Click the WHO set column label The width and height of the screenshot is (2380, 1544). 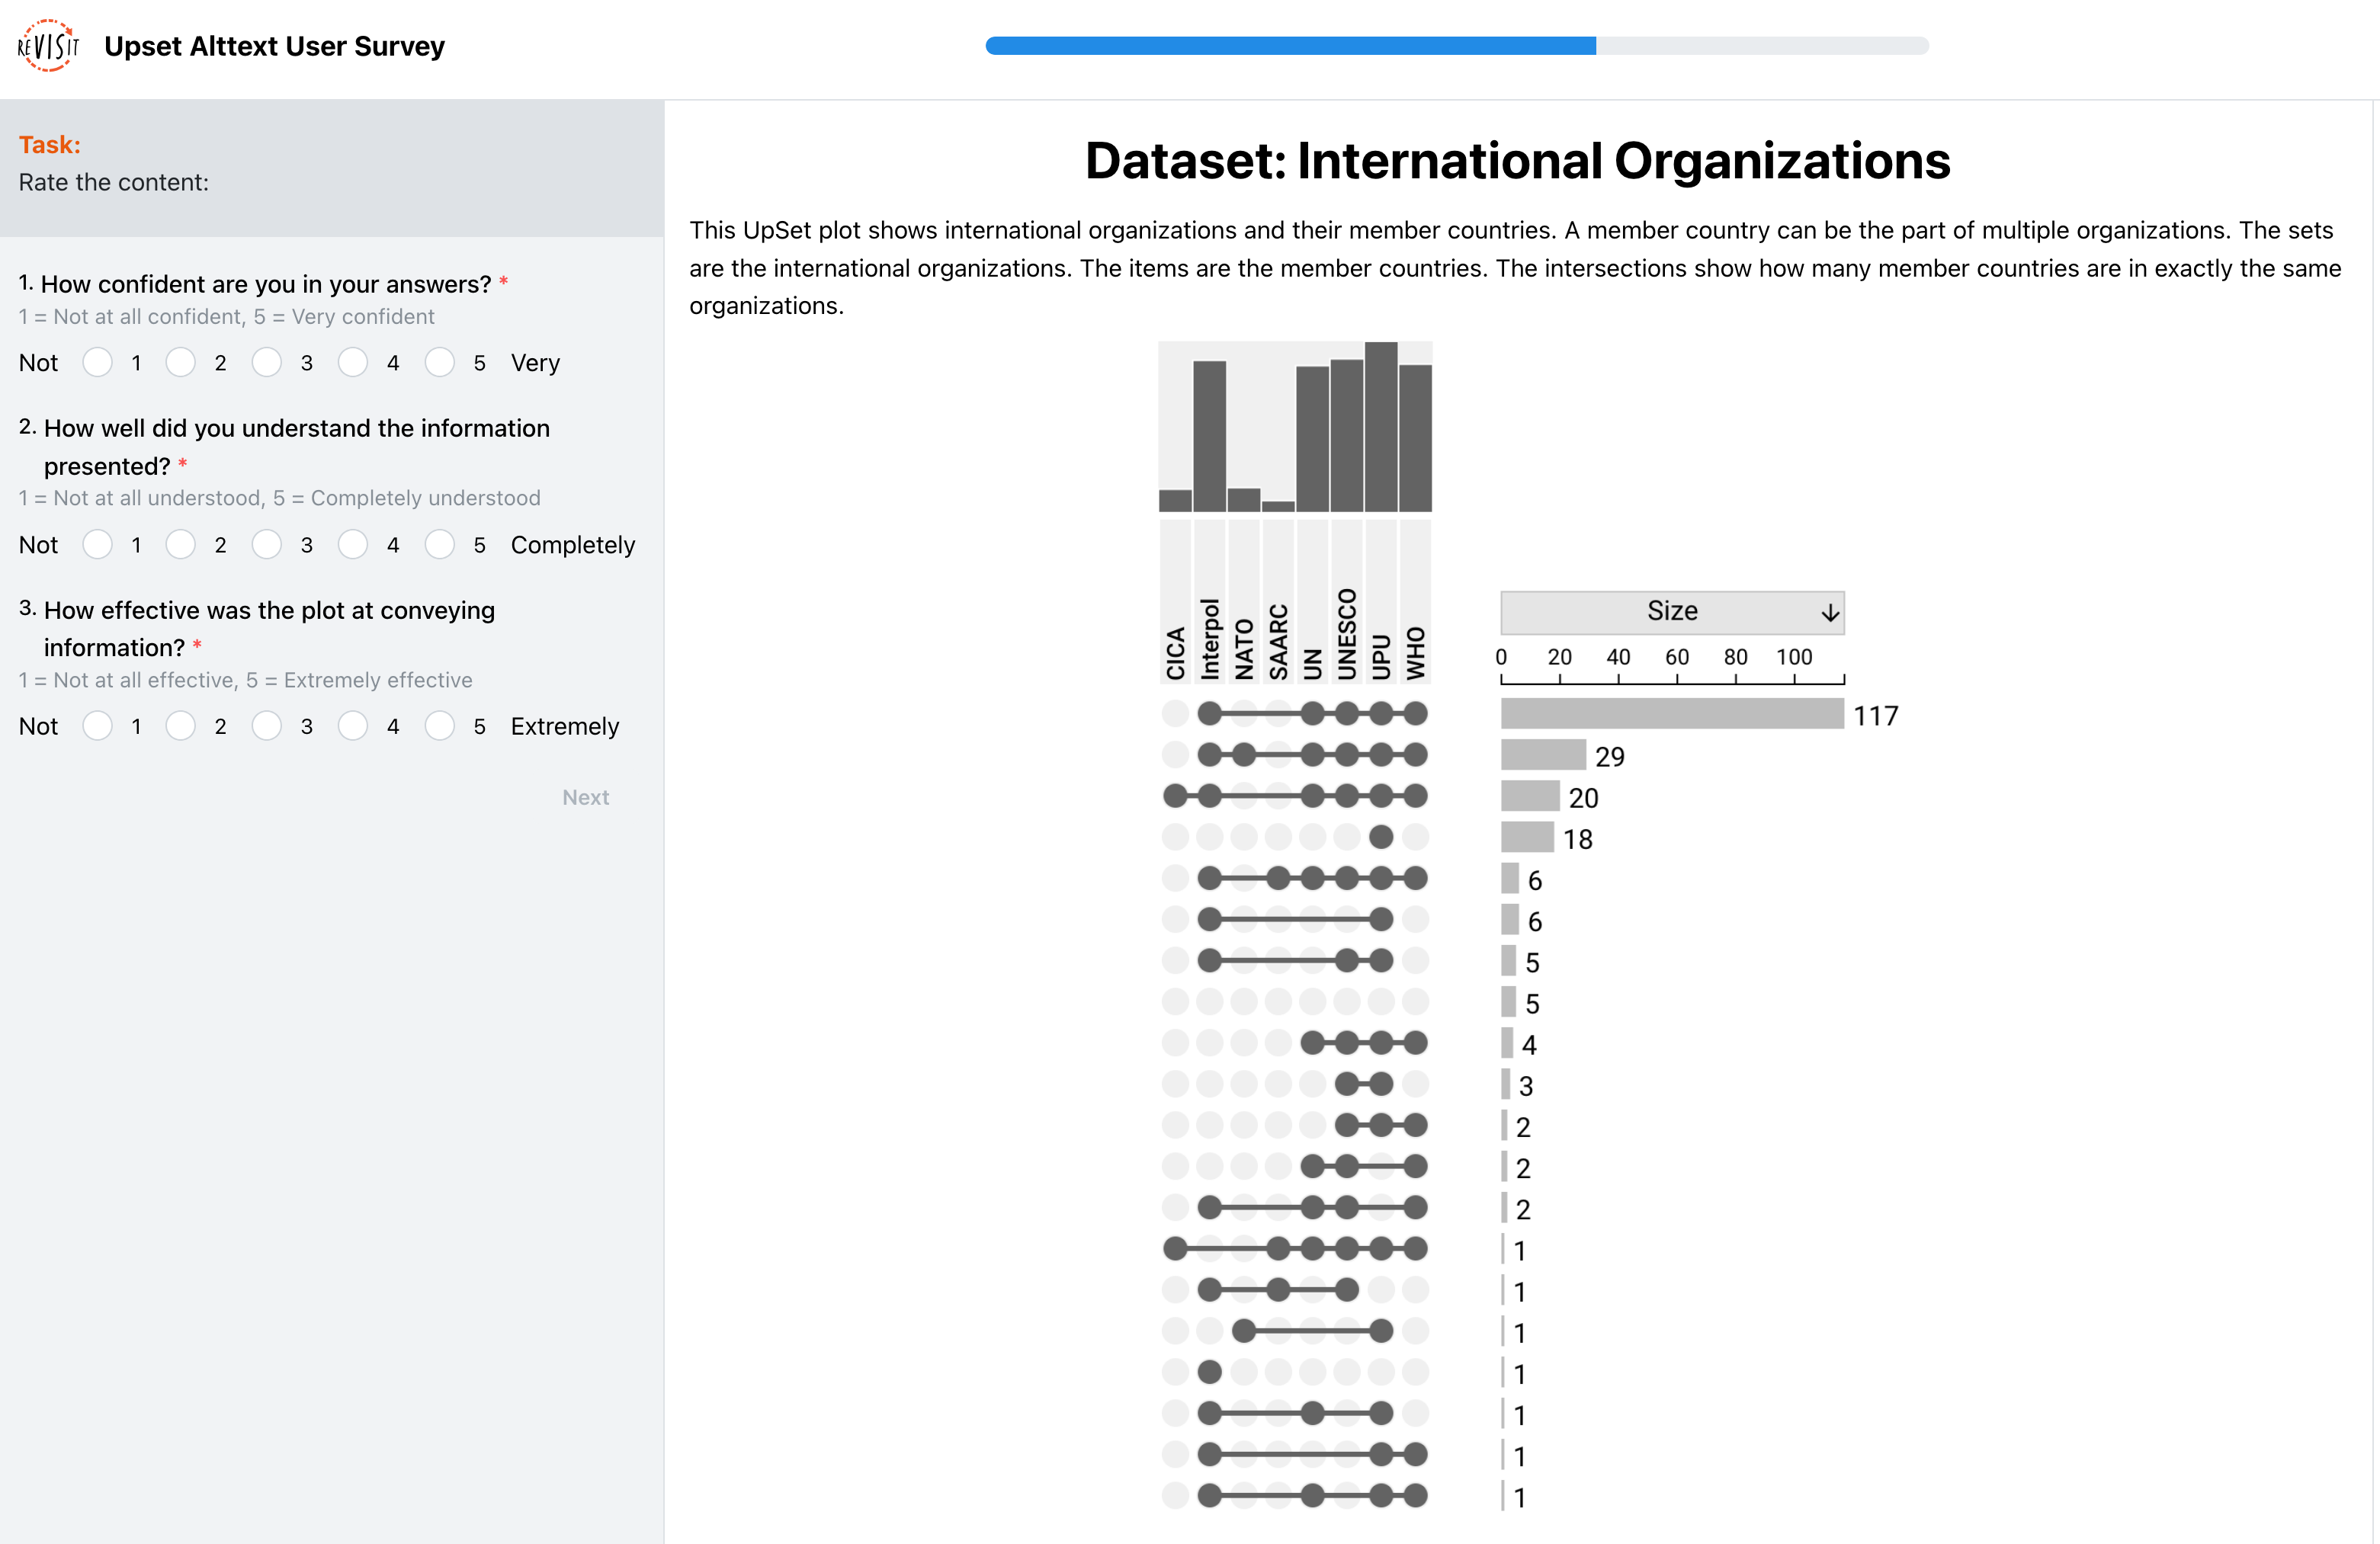(x=1415, y=653)
